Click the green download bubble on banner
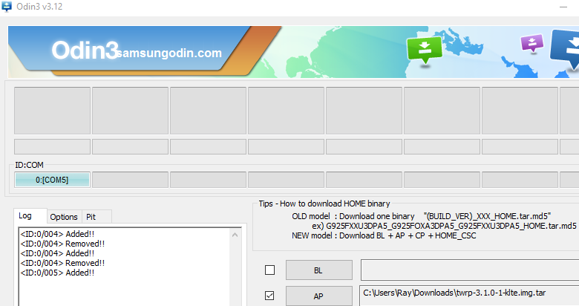 (425, 50)
